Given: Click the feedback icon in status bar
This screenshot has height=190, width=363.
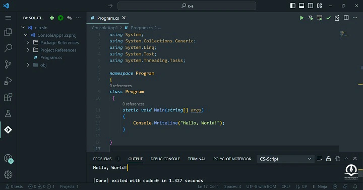Looking at the screenshot, I should pos(345,186).
